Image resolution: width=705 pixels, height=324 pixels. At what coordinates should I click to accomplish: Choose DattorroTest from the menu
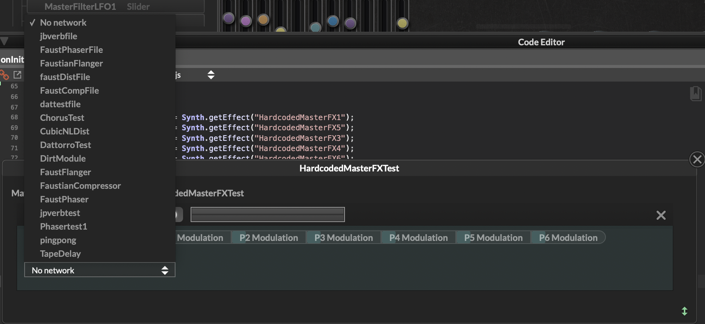pos(100,145)
